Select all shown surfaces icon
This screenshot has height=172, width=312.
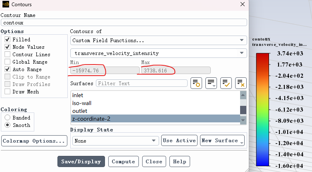pos(226,83)
